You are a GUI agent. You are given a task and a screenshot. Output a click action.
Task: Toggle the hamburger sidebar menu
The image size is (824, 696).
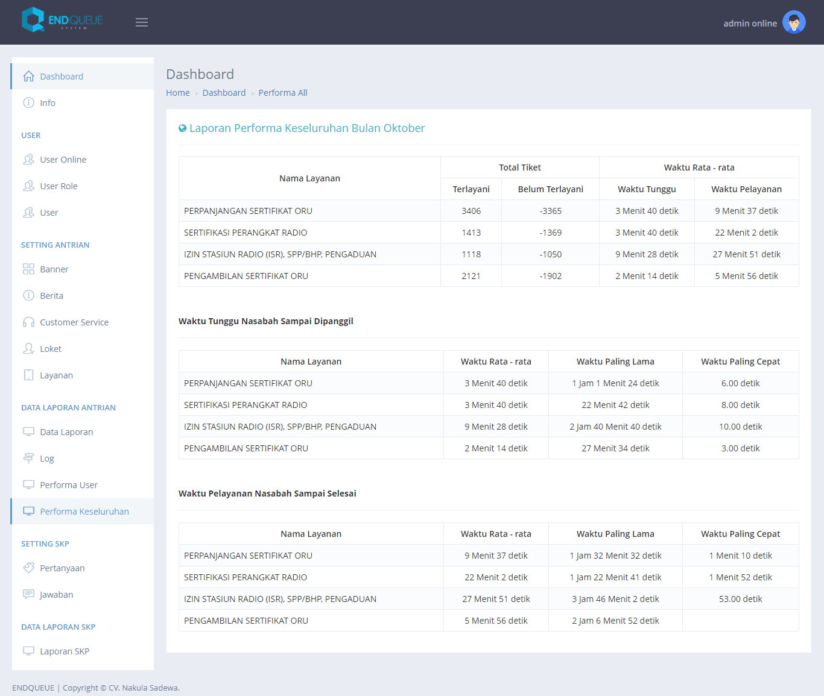coord(142,22)
